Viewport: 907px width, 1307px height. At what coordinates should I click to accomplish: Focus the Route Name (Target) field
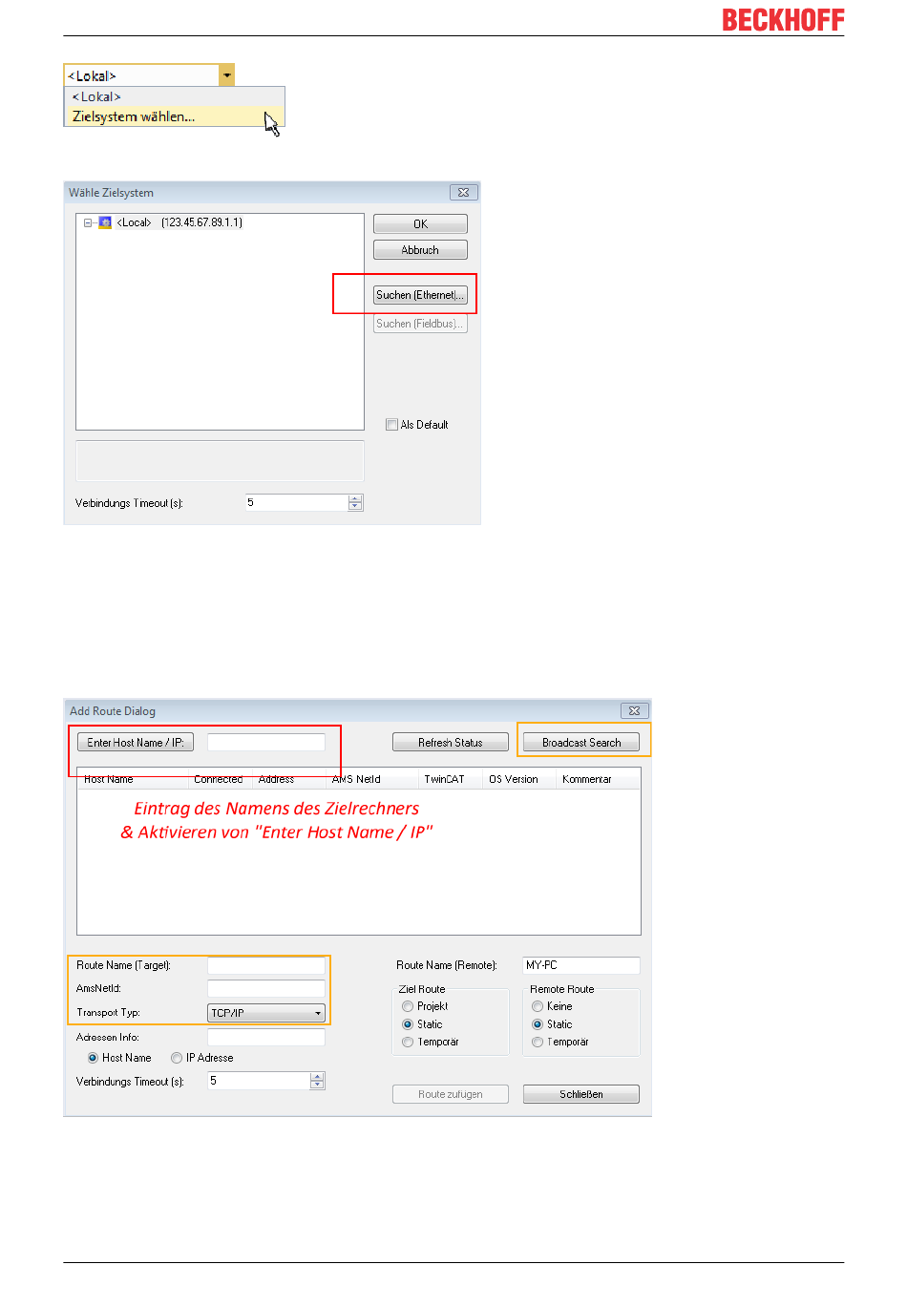click(x=266, y=965)
